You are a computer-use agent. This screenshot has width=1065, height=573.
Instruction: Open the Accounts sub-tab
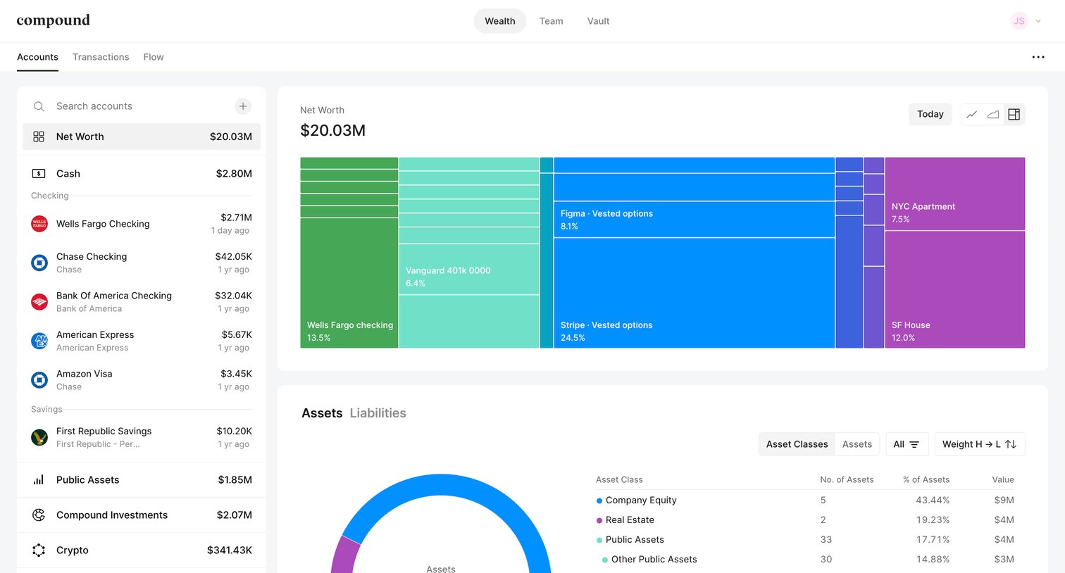(x=38, y=57)
